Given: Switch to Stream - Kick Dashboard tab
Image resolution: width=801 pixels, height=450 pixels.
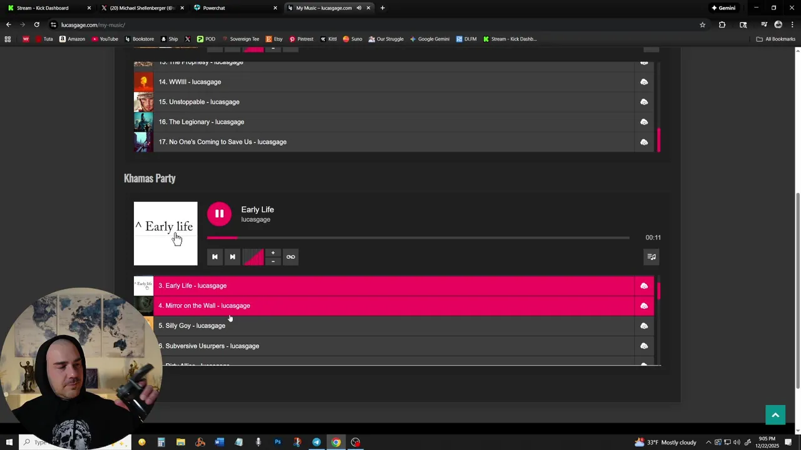Looking at the screenshot, I should click(x=49, y=8).
